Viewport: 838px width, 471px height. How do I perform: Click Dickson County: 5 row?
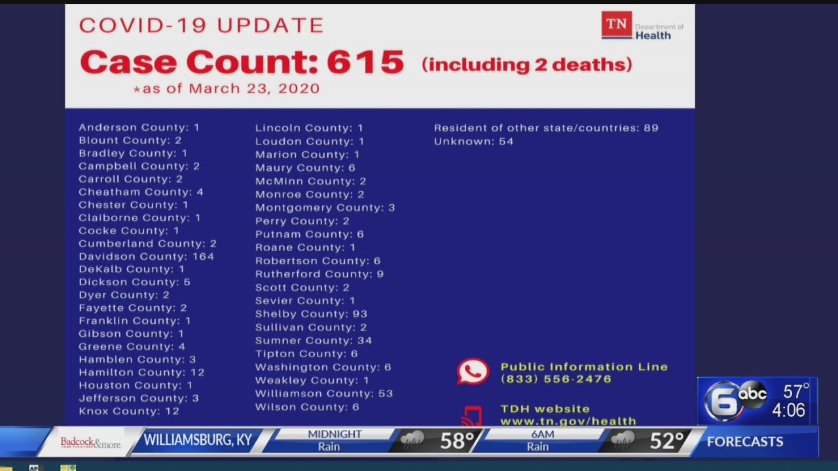coord(135,282)
